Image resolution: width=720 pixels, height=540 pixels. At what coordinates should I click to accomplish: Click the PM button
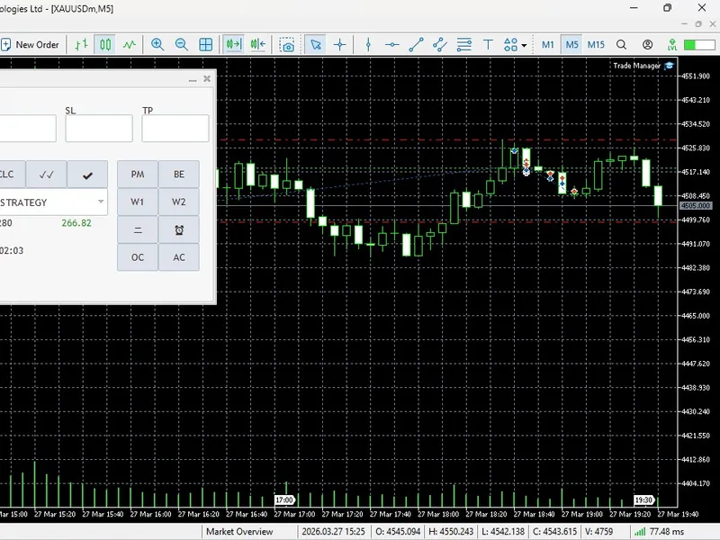click(x=138, y=175)
